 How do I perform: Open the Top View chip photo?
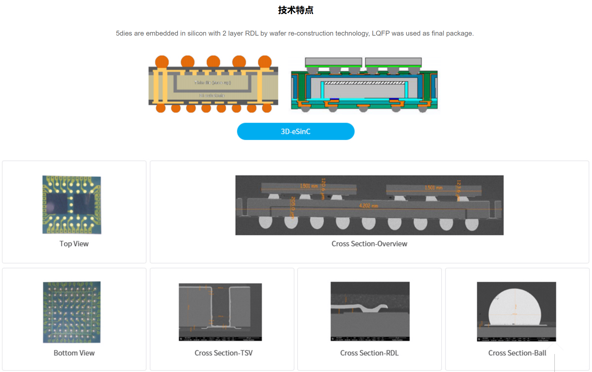pyautogui.click(x=72, y=204)
